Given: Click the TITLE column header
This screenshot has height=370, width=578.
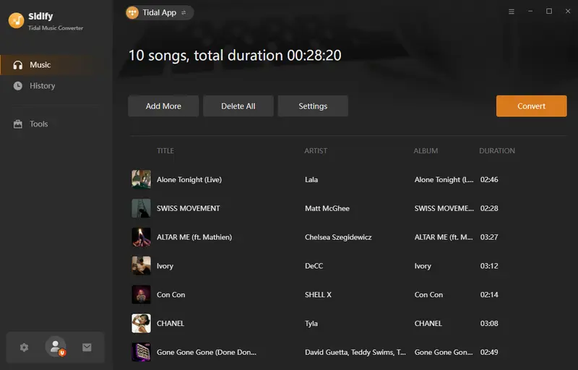Looking at the screenshot, I should click(x=165, y=151).
